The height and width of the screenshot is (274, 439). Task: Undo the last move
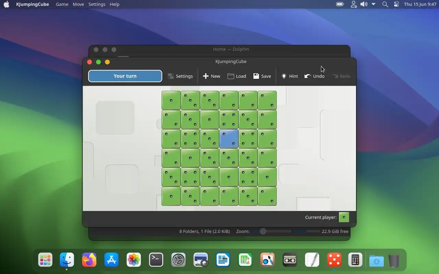point(315,76)
